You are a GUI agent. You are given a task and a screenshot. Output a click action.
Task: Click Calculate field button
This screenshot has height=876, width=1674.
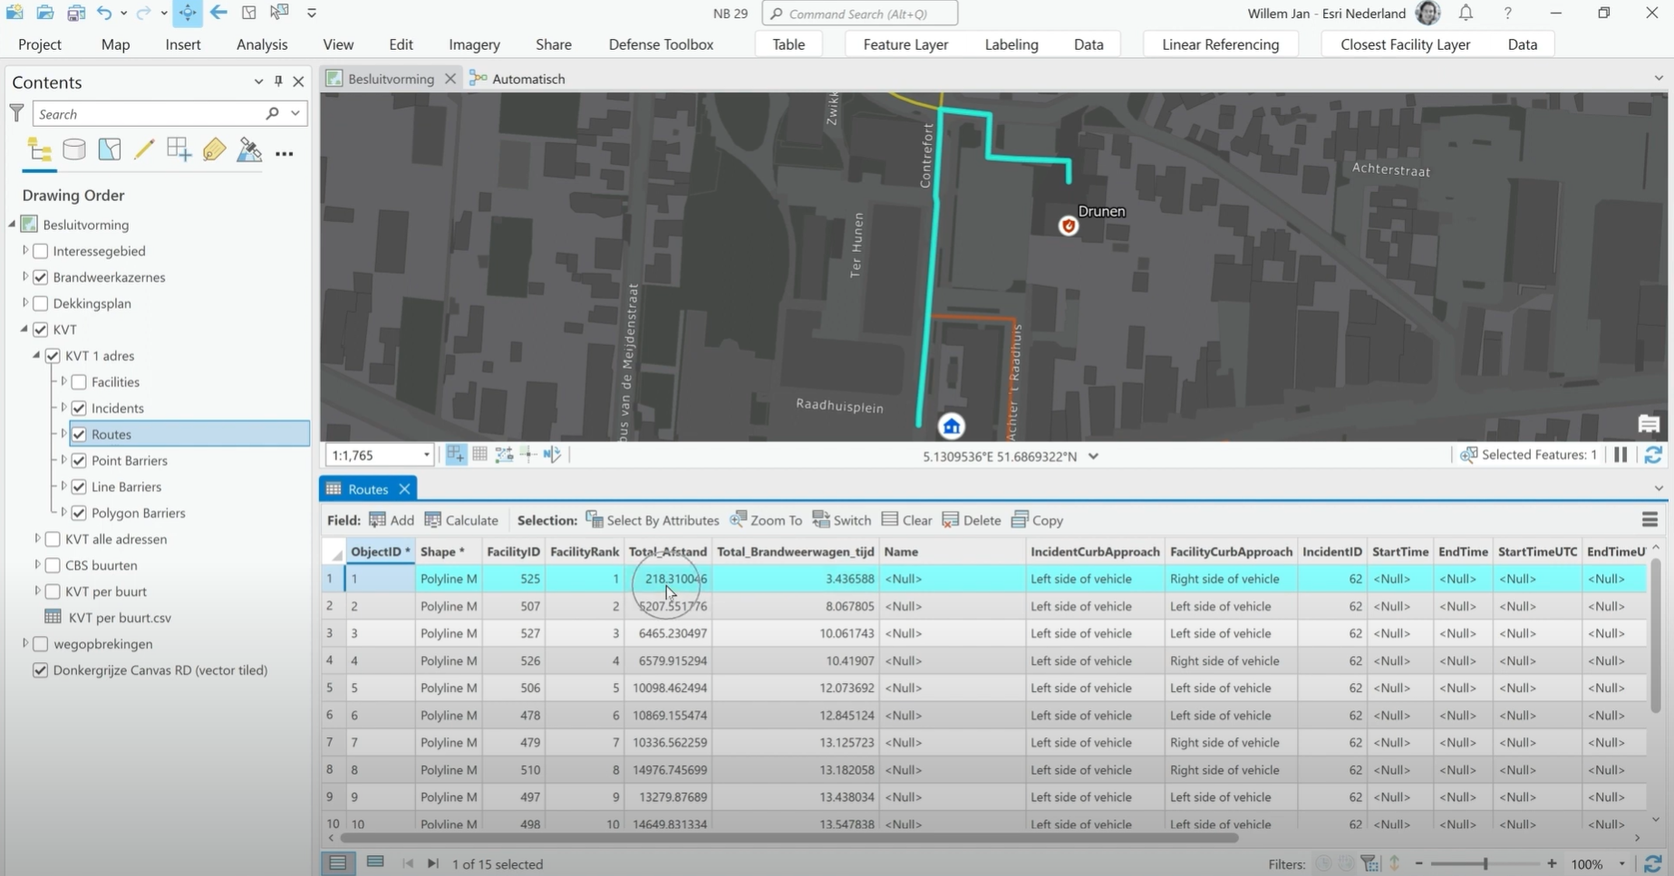pyautogui.click(x=461, y=520)
